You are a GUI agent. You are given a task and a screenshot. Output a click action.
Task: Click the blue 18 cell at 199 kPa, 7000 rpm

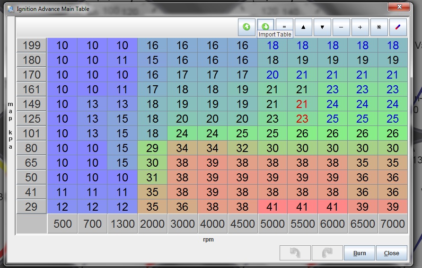point(393,45)
